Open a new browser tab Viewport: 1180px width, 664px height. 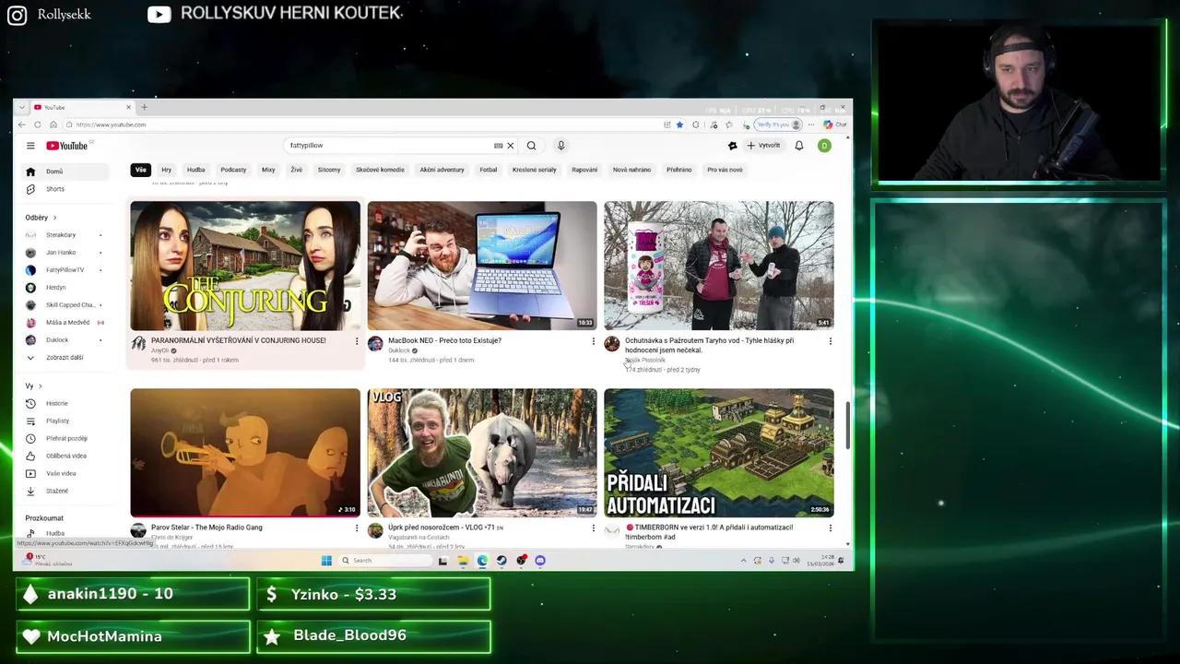click(x=144, y=107)
